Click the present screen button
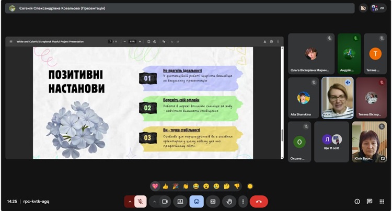Viewport: 392px width, 211px height. pos(180,201)
